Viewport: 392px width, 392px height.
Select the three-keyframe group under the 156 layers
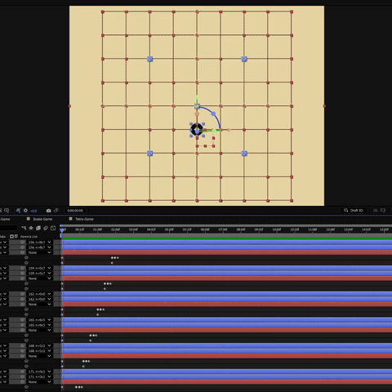tap(115, 257)
